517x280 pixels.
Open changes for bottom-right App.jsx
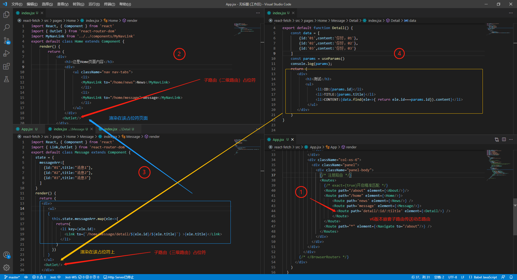[x=497, y=139]
